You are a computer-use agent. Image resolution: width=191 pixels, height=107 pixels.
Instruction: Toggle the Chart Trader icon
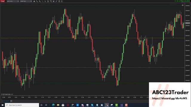point(51,1)
